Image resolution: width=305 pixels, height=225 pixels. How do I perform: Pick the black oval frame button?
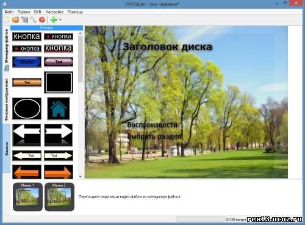coord(27,109)
